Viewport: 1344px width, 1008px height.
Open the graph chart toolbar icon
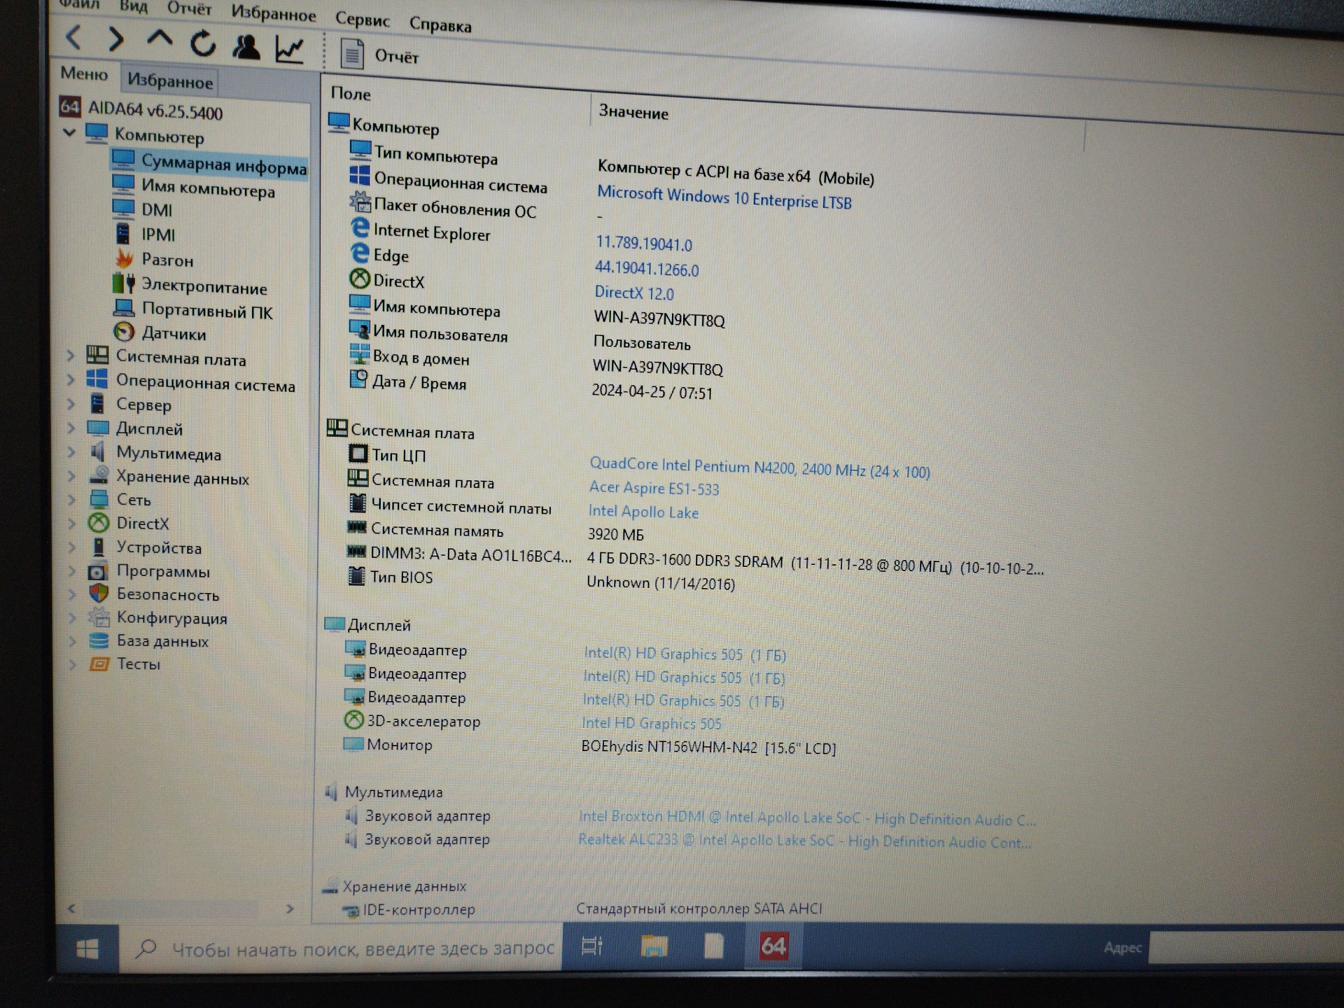(289, 49)
